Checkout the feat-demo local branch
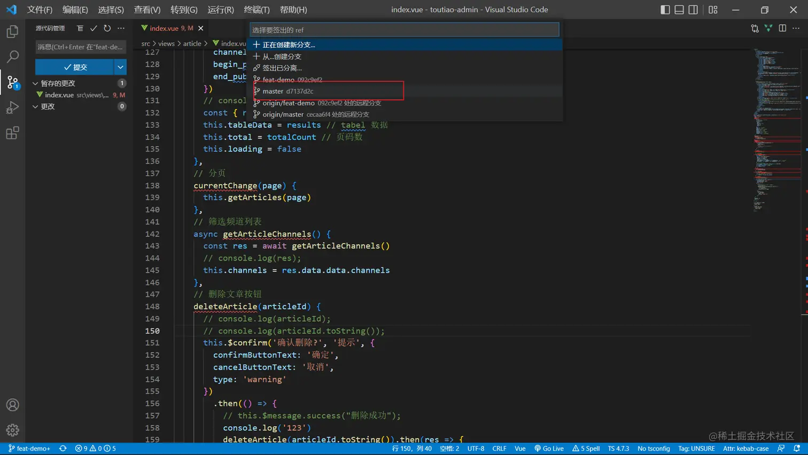The height and width of the screenshot is (455, 808). [x=406, y=80]
